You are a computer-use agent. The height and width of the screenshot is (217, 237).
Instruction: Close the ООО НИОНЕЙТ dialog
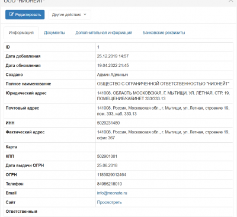[230, 1]
